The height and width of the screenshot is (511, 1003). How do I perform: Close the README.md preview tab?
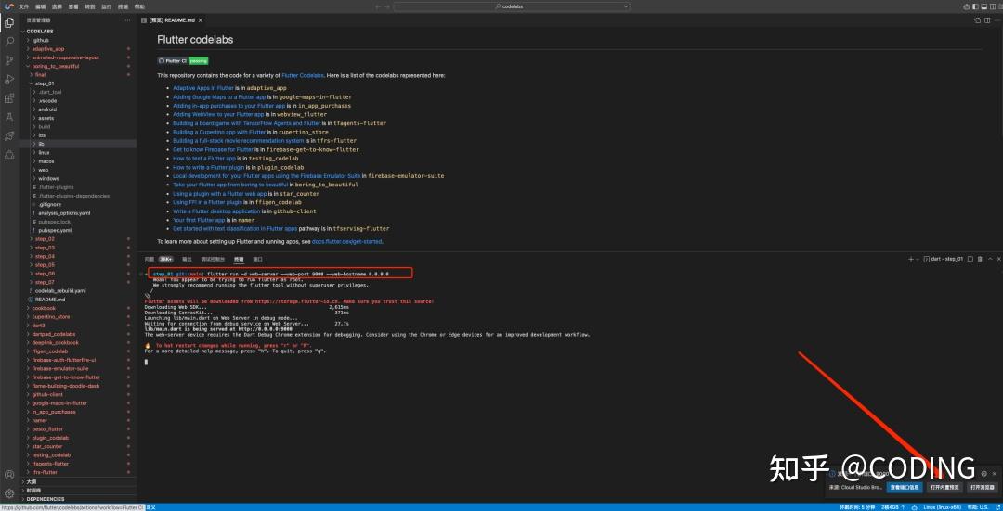201,20
